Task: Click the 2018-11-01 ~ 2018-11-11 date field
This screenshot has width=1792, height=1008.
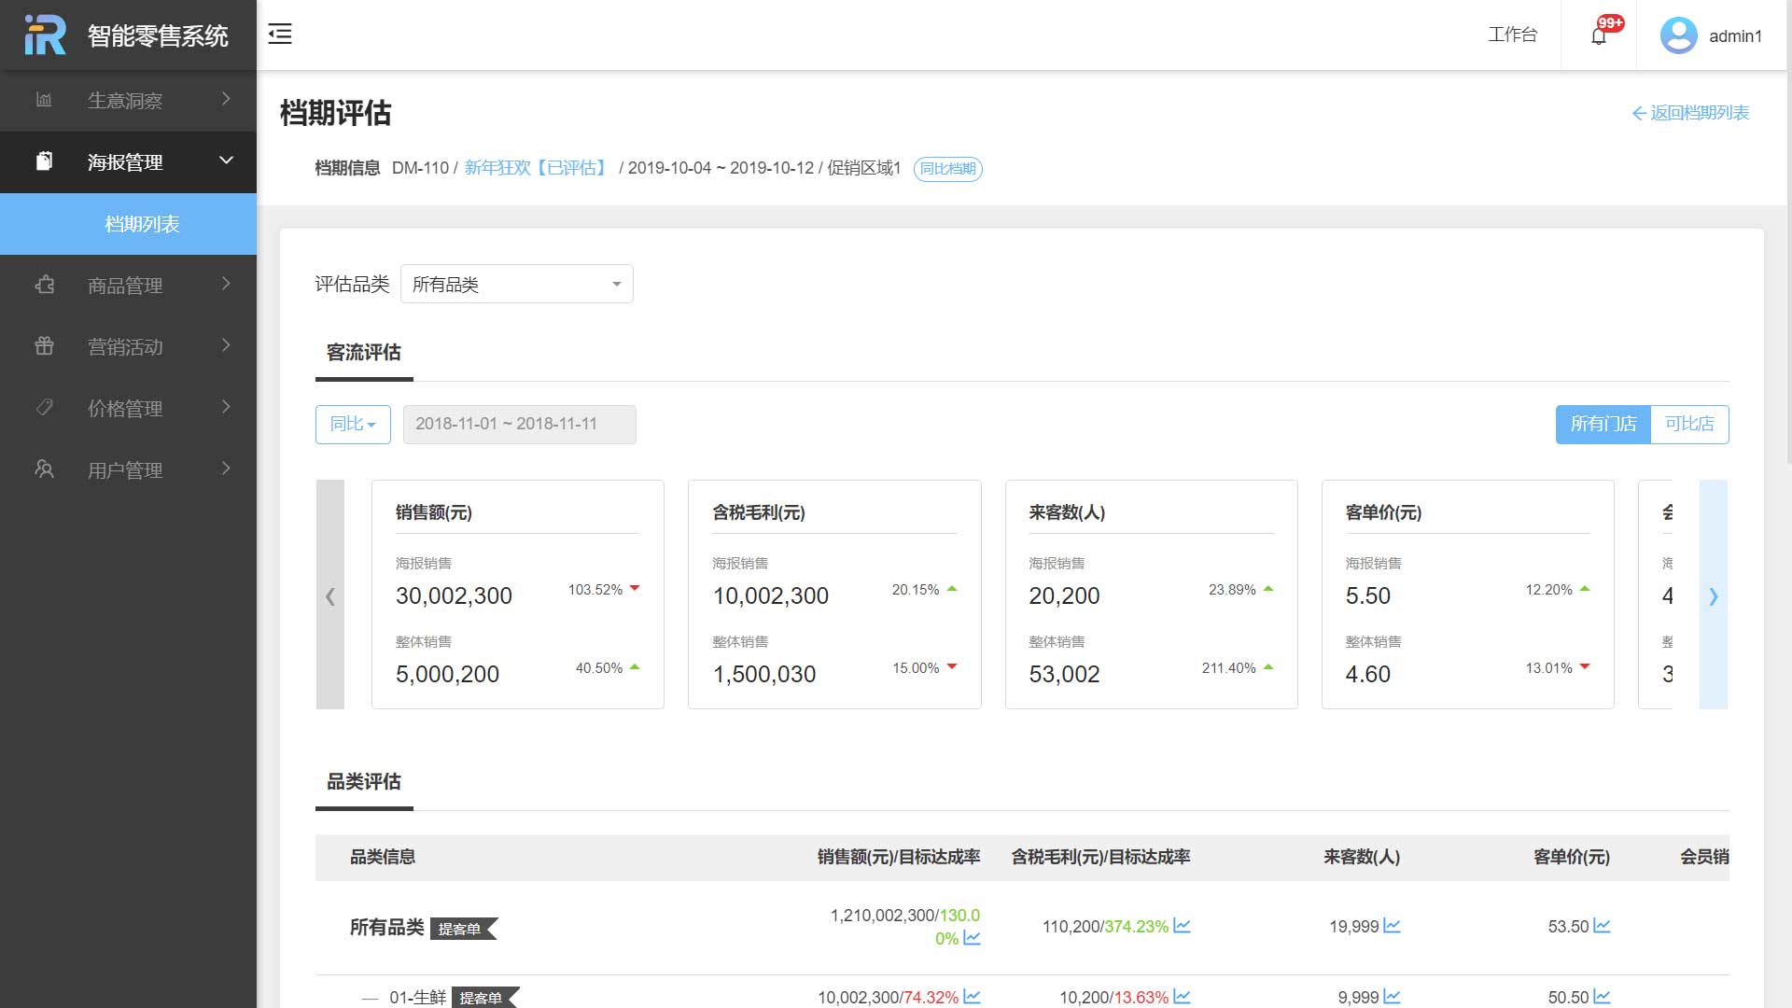Action: [519, 424]
